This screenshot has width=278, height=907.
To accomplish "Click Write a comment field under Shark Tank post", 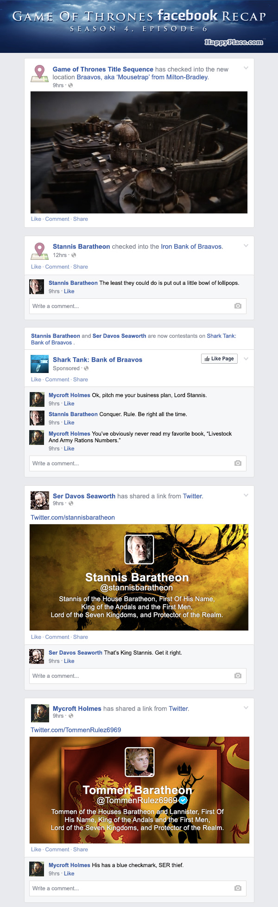I will click(138, 463).
